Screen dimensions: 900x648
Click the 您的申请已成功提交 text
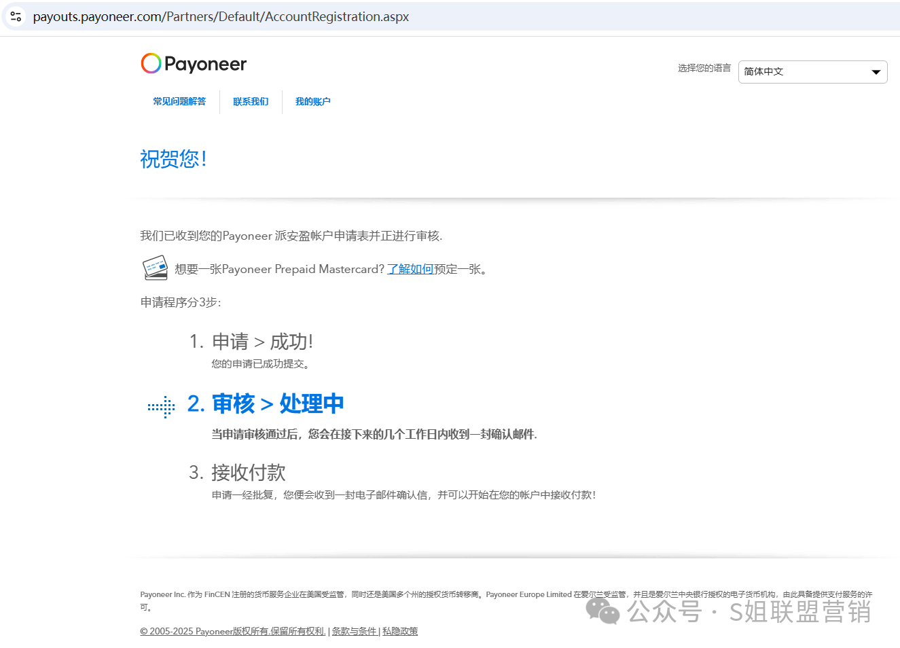(261, 364)
